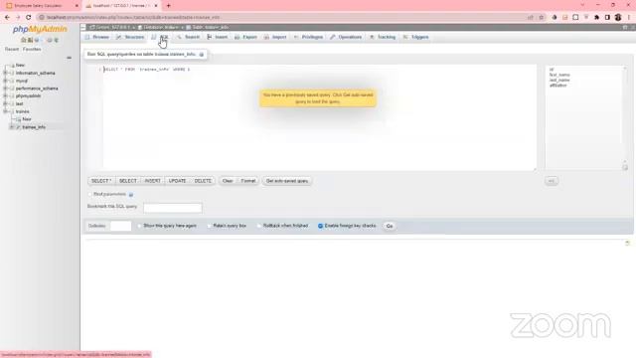Click the Database breadcrumb link
The width and height of the screenshot is (636, 358).
click(161, 27)
